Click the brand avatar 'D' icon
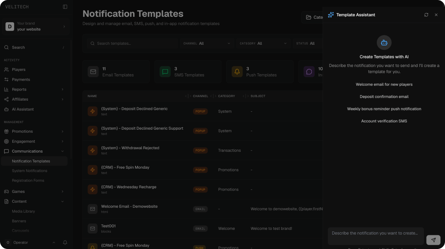 click(x=10, y=27)
